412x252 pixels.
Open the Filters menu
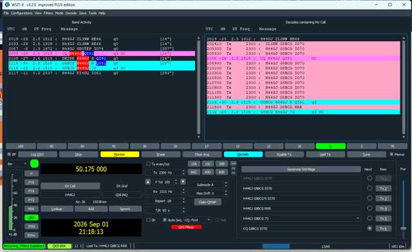pos(48,13)
